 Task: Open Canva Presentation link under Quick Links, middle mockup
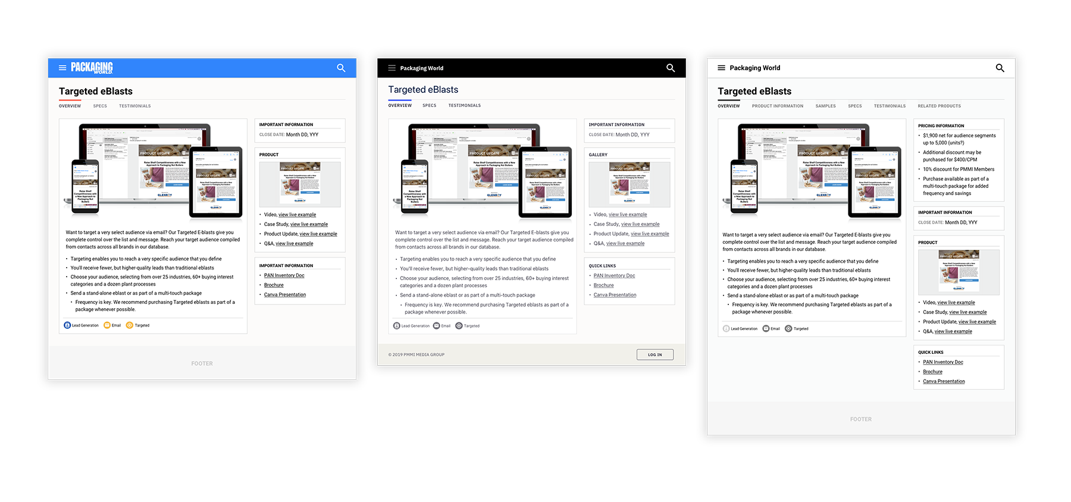(x=615, y=295)
